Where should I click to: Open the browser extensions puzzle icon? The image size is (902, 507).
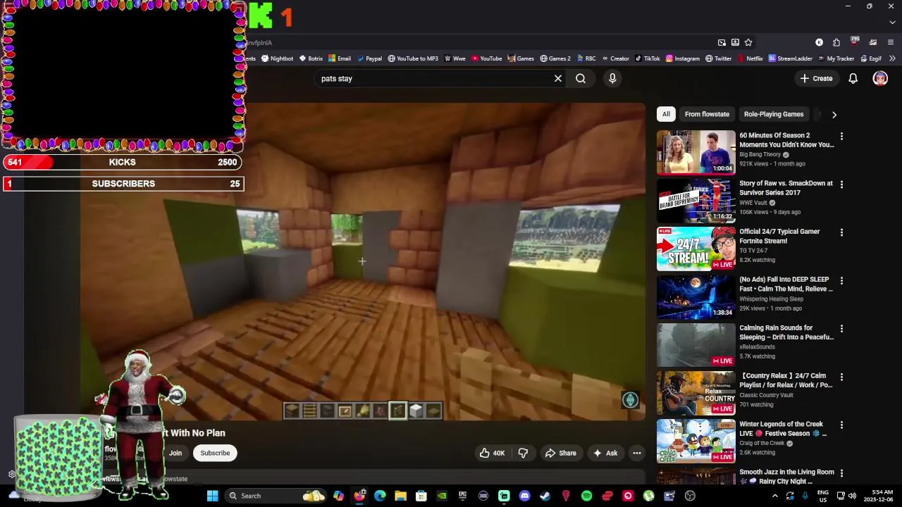pyautogui.click(x=836, y=42)
